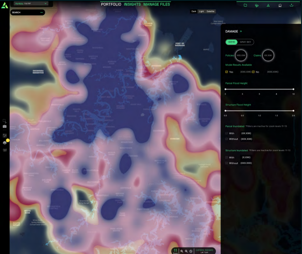Toggle the Yes checkbox under Model Results Available
Image resolution: width=302 pixels, height=254 pixels.
227,72
